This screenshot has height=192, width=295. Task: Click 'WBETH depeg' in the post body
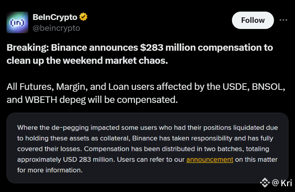(56, 100)
